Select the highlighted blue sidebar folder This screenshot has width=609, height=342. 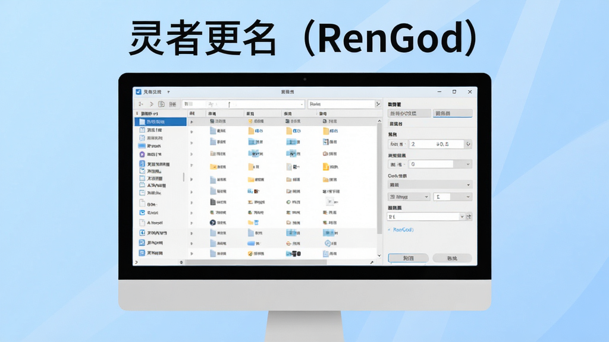tap(161, 122)
